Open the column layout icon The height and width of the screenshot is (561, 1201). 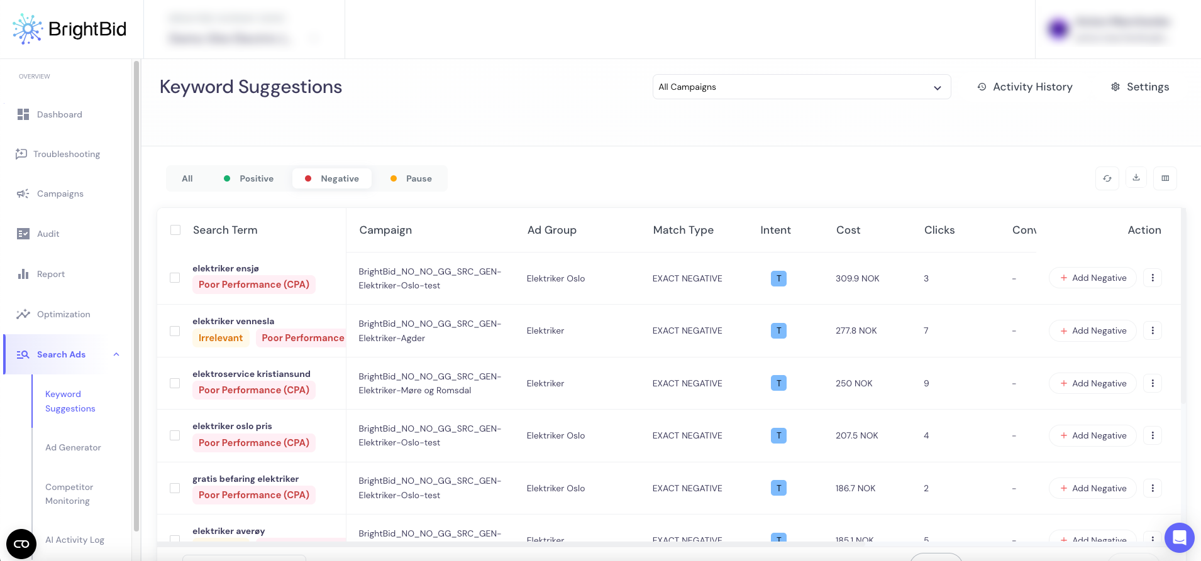click(1165, 178)
